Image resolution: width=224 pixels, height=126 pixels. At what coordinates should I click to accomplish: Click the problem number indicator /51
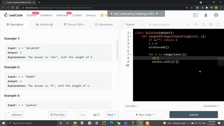tap(97, 115)
